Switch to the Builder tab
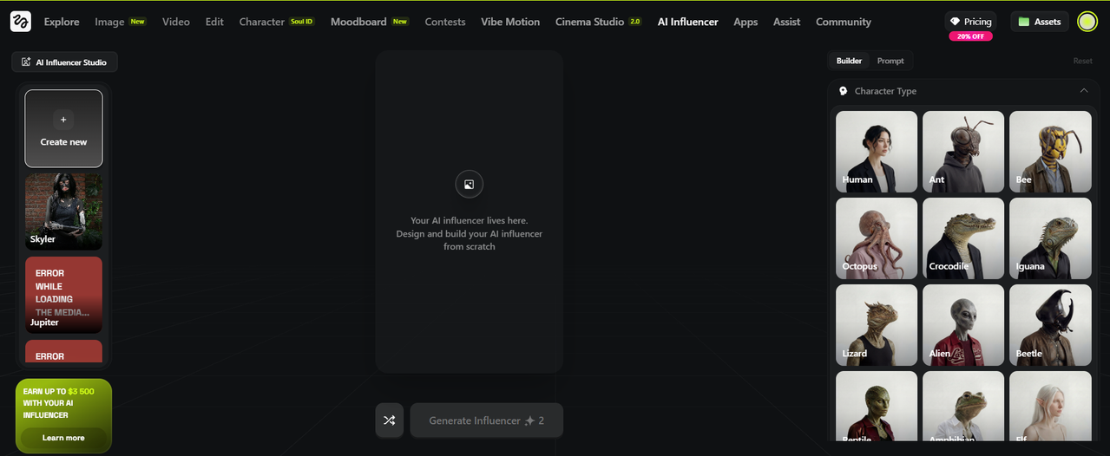 tap(849, 61)
